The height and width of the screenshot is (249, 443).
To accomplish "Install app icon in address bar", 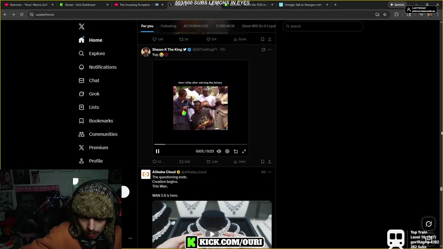I will point(377,15).
